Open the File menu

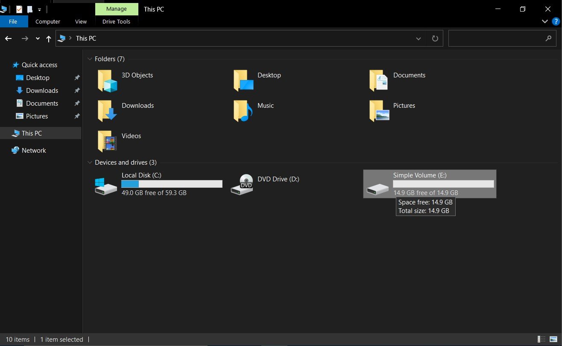[13, 21]
